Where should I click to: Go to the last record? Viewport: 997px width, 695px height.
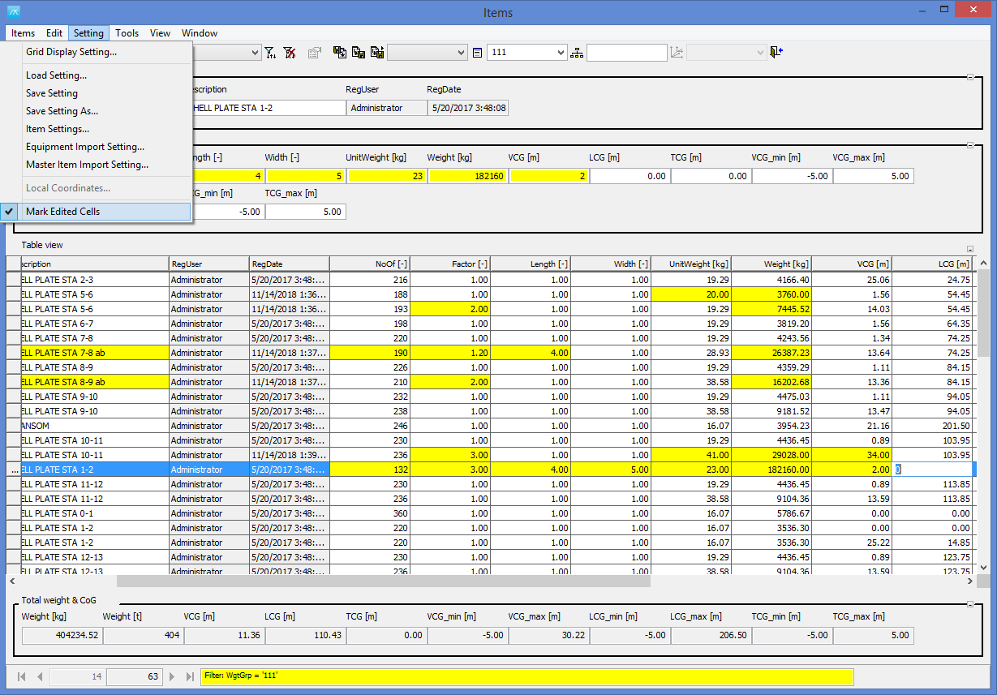point(190,676)
